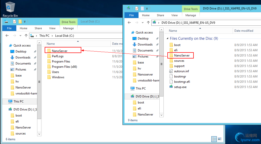Open Manage tab in DVD Drive window
The height and width of the screenshot is (144, 261).
click(x=190, y=15)
